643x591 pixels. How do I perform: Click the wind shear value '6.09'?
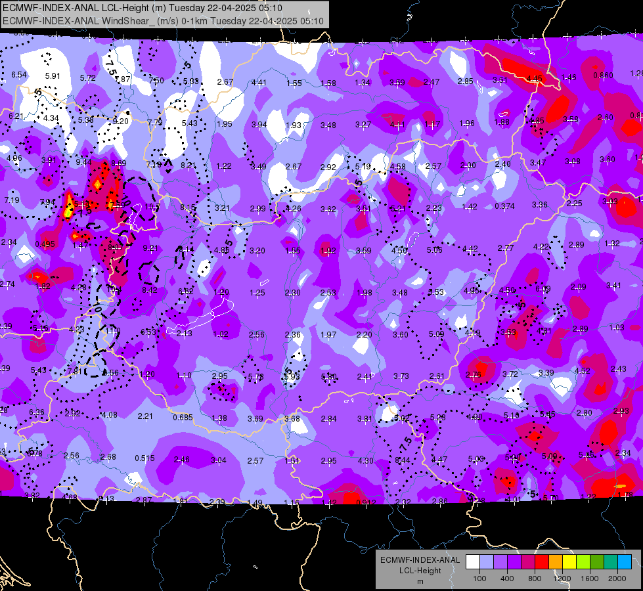tap(543, 289)
